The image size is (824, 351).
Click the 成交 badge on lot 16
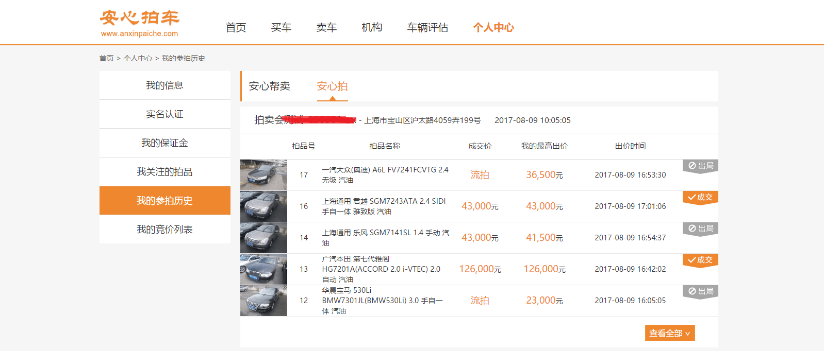(x=700, y=197)
